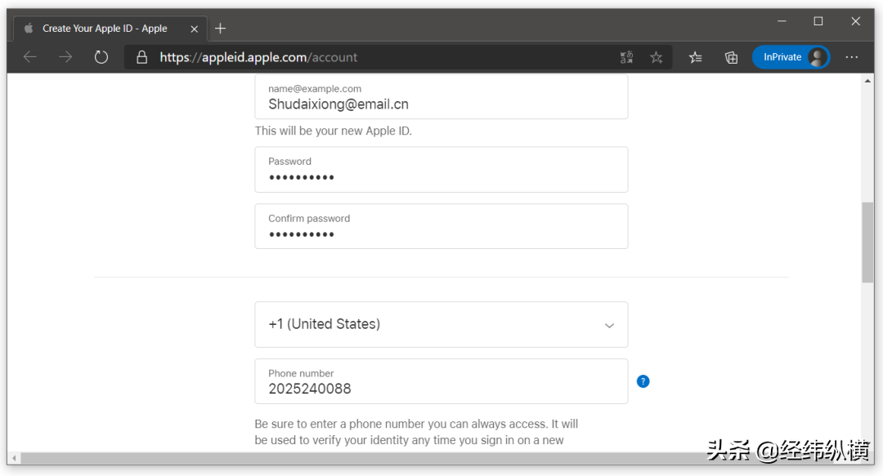Viewport: 883px width, 476px height.
Task: Open the translate page icon
Action: 626,57
